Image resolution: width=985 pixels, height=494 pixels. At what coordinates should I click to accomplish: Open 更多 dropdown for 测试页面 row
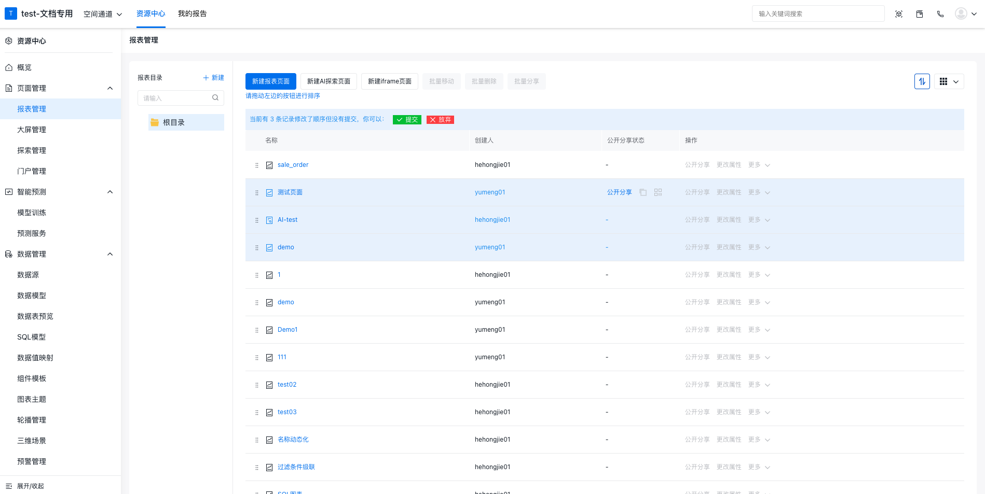coord(759,192)
